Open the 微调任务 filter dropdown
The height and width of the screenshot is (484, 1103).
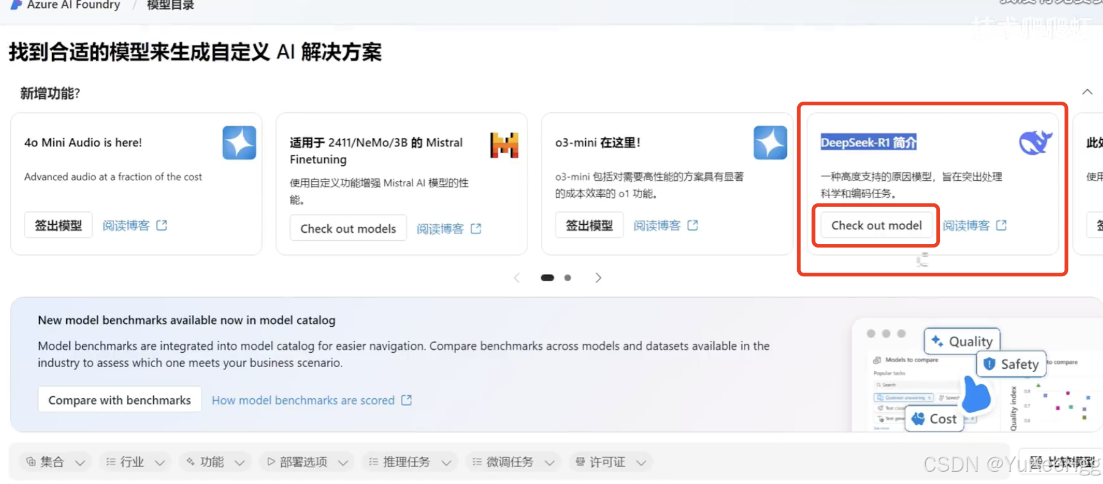point(514,462)
